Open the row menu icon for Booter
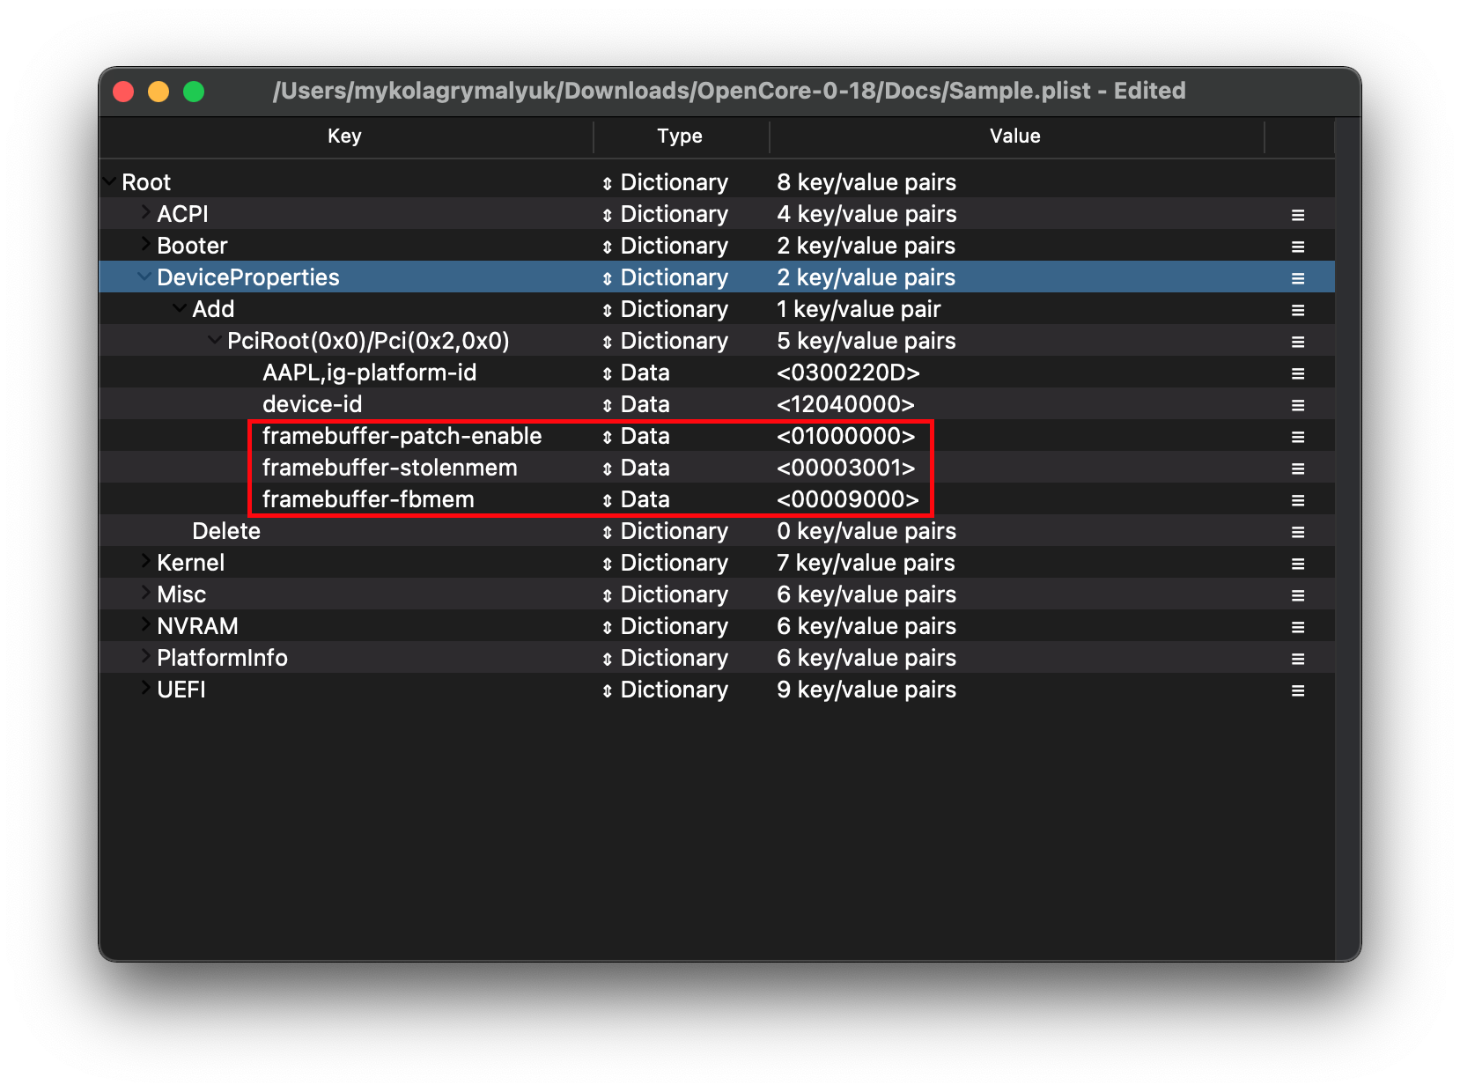 tap(1297, 247)
